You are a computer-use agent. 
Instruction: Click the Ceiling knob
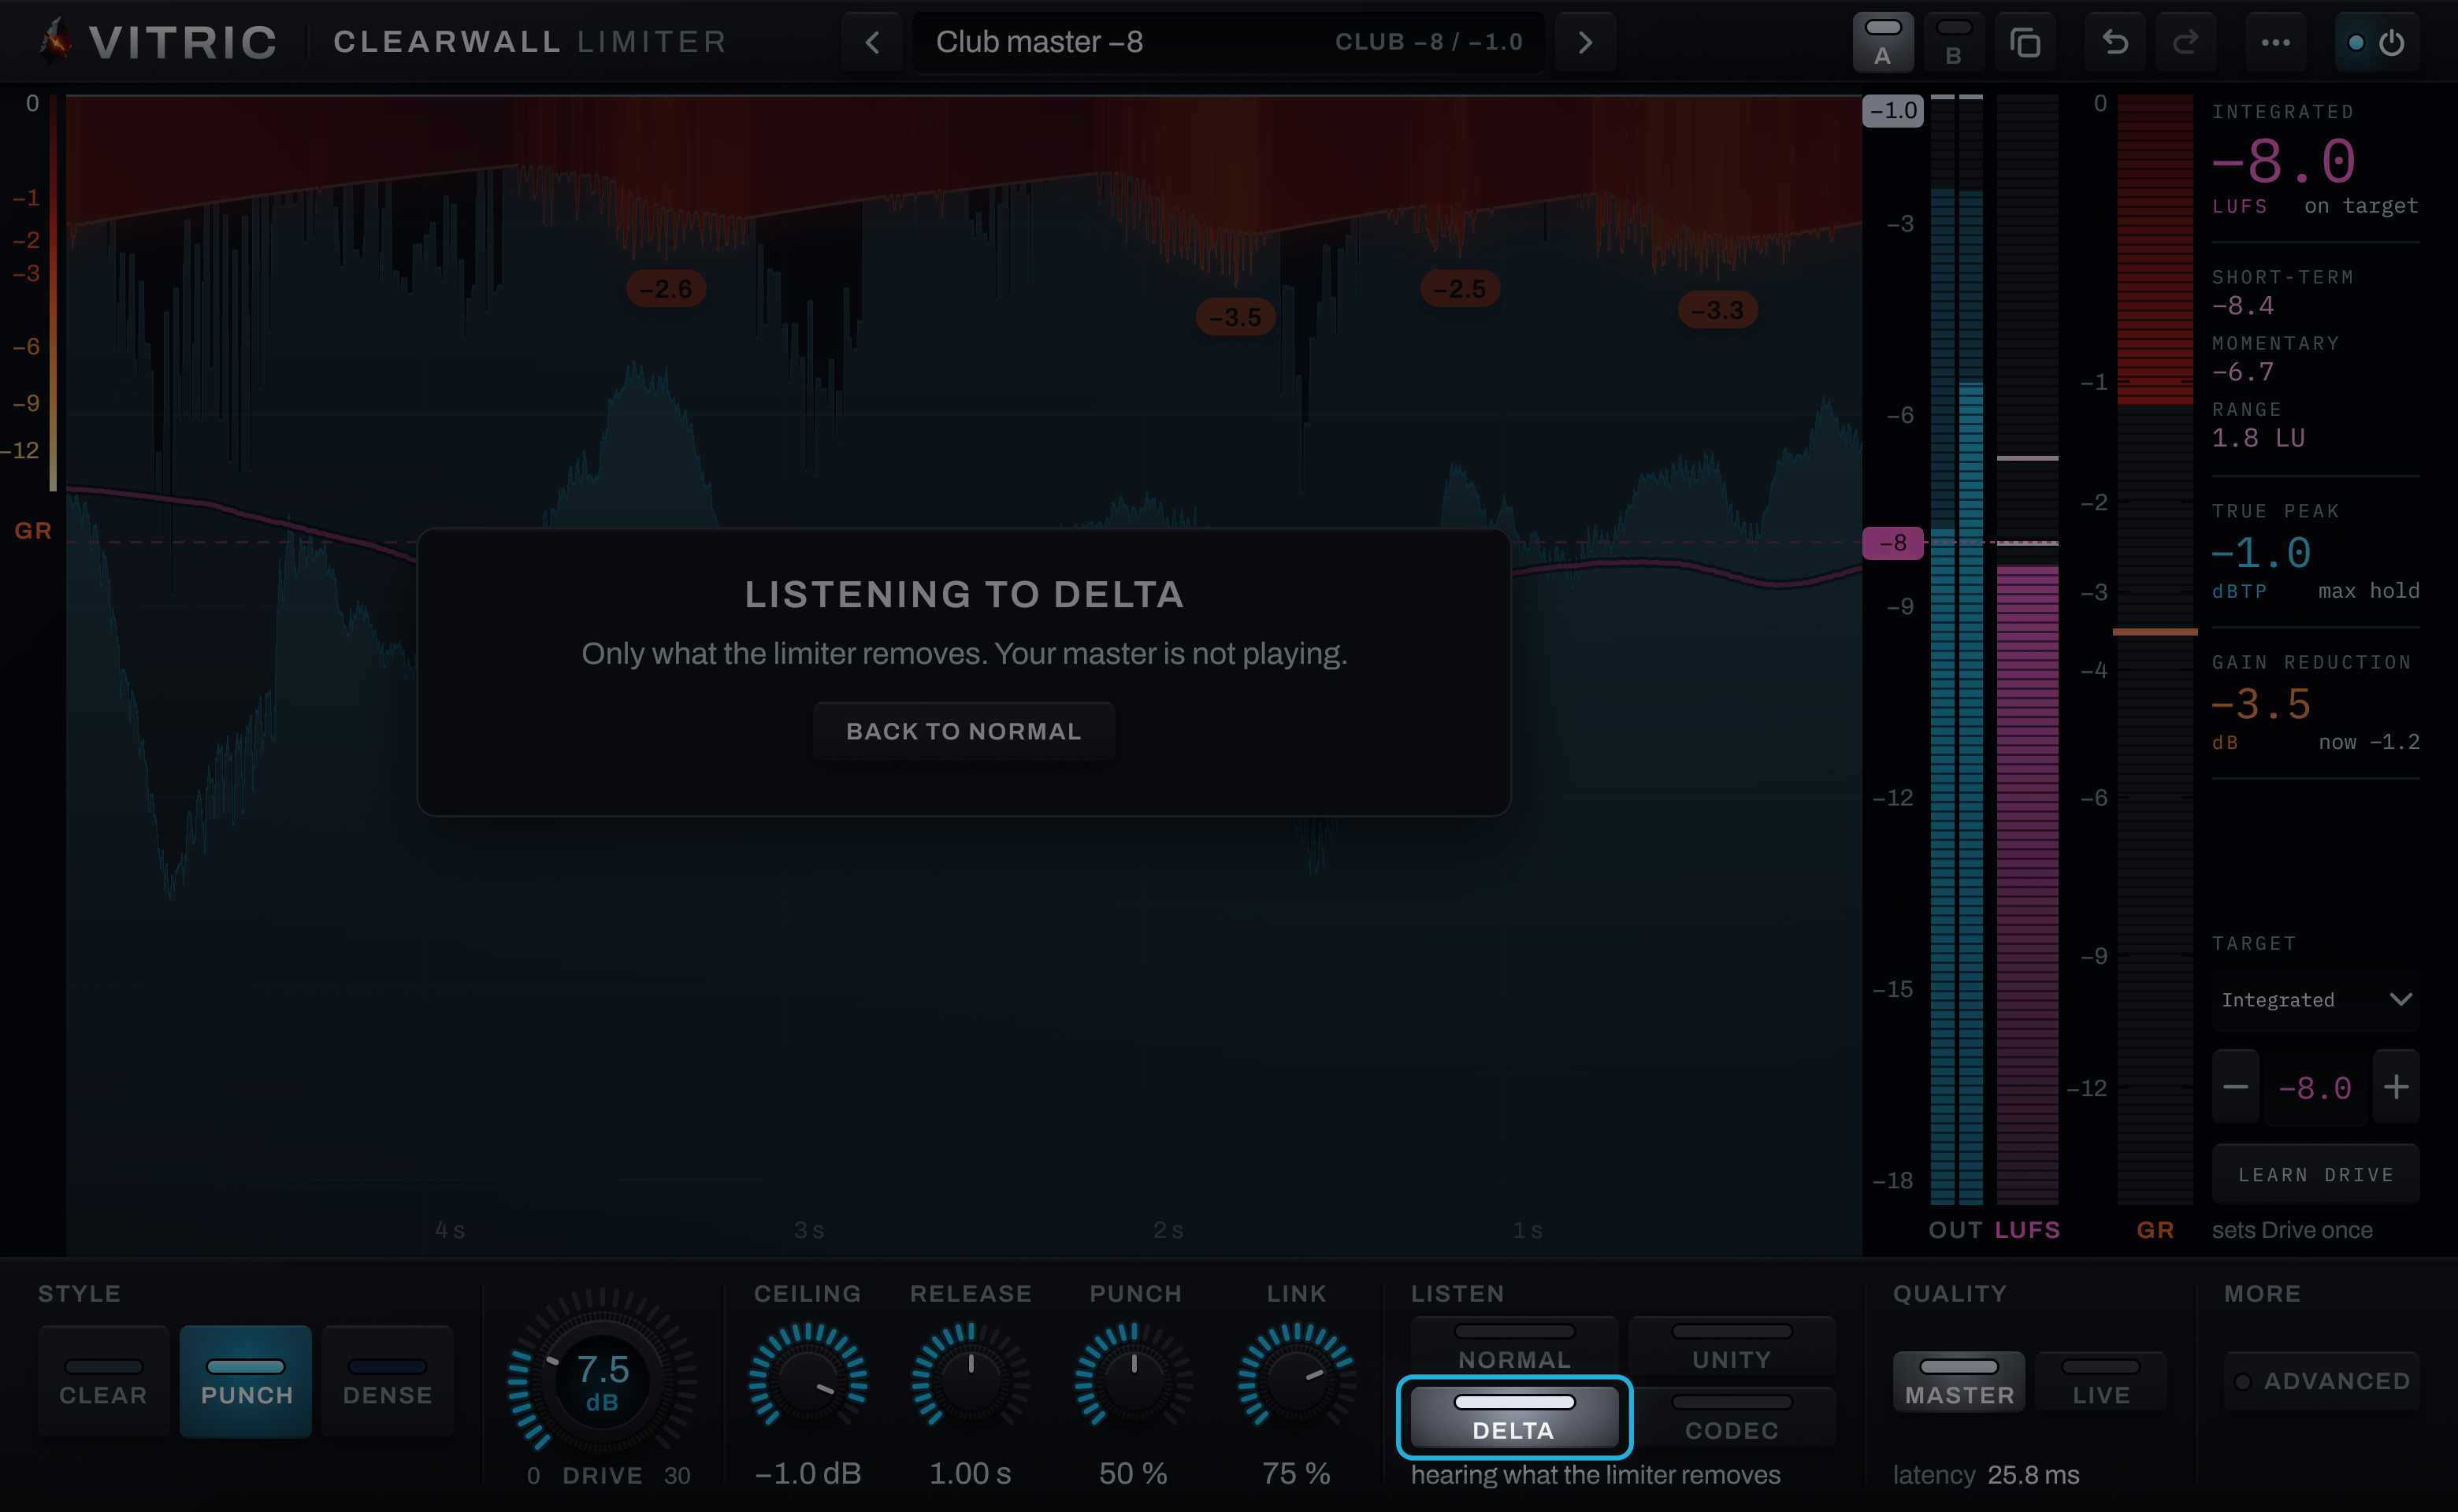click(x=808, y=1376)
